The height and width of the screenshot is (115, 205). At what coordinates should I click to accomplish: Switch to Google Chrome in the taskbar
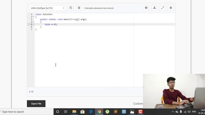[x=99, y=112]
